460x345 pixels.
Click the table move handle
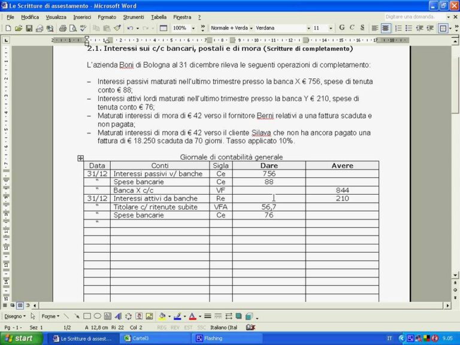pyautogui.click(x=80, y=158)
